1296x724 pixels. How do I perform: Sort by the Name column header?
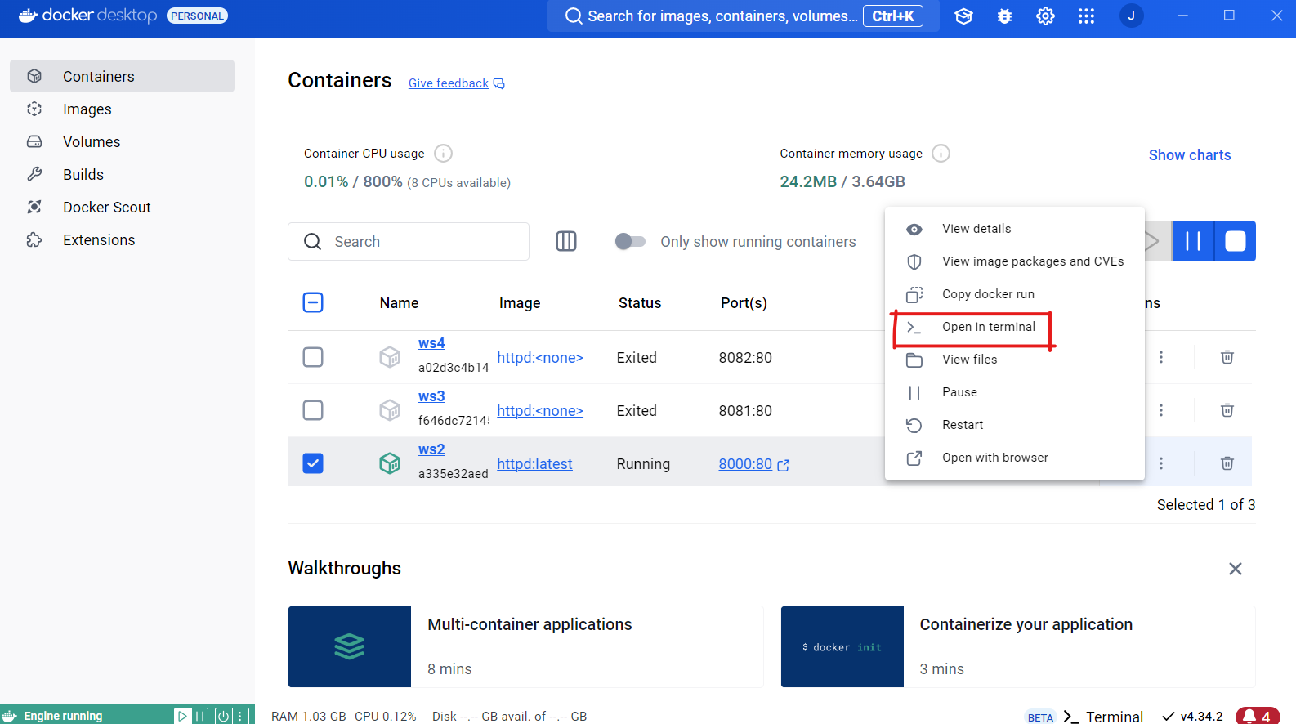point(399,303)
